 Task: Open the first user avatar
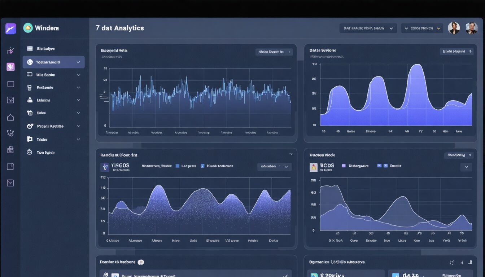pos(454,28)
